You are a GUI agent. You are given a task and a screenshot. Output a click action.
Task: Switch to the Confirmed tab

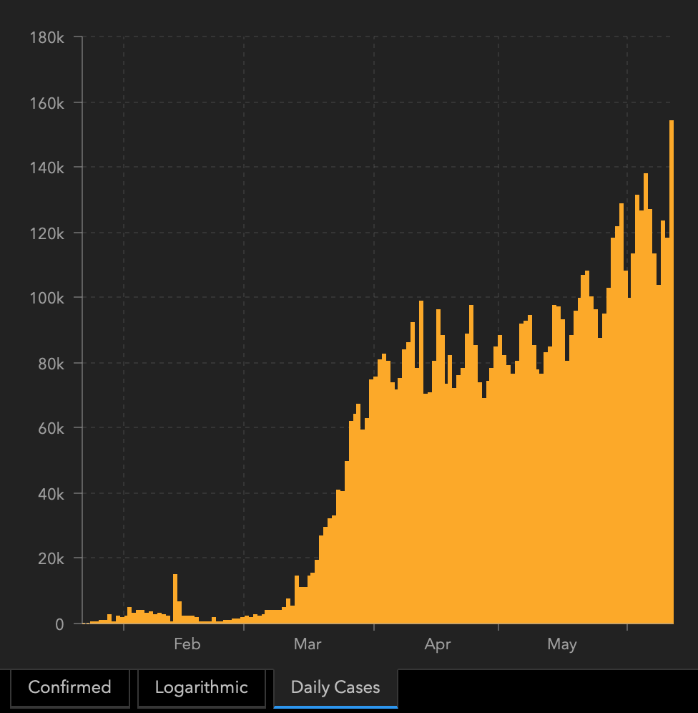click(x=70, y=687)
